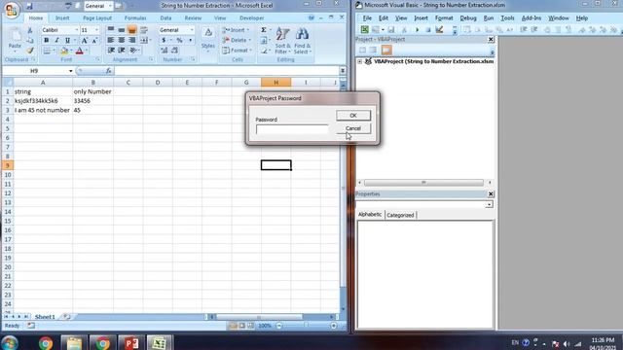
Task: Run Sub with the play icon
Action: pos(418,30)
